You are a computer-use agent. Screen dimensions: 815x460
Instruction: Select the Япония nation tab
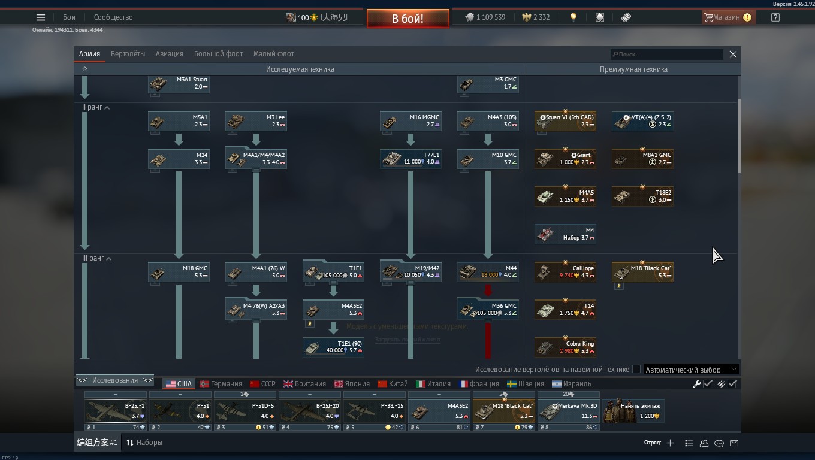[352, 384]
